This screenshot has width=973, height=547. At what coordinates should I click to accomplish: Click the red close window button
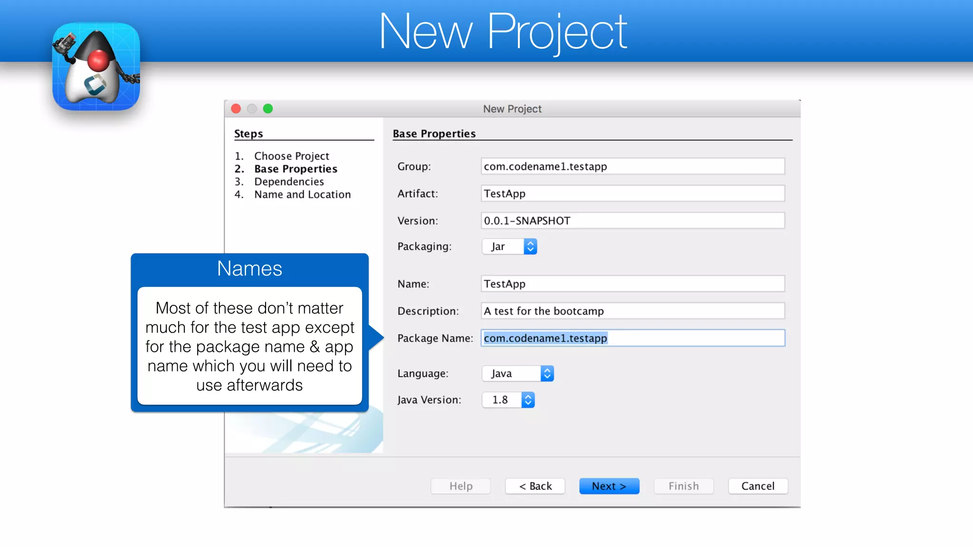coord(236,109)
